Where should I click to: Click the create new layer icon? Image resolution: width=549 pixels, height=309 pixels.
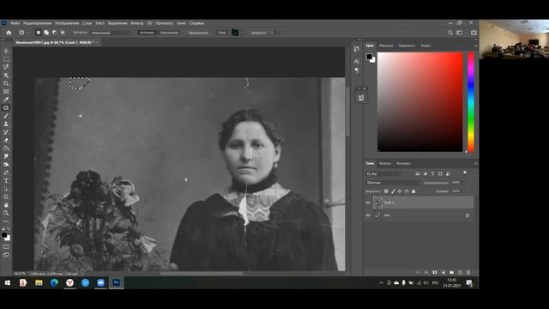(460, 272)
